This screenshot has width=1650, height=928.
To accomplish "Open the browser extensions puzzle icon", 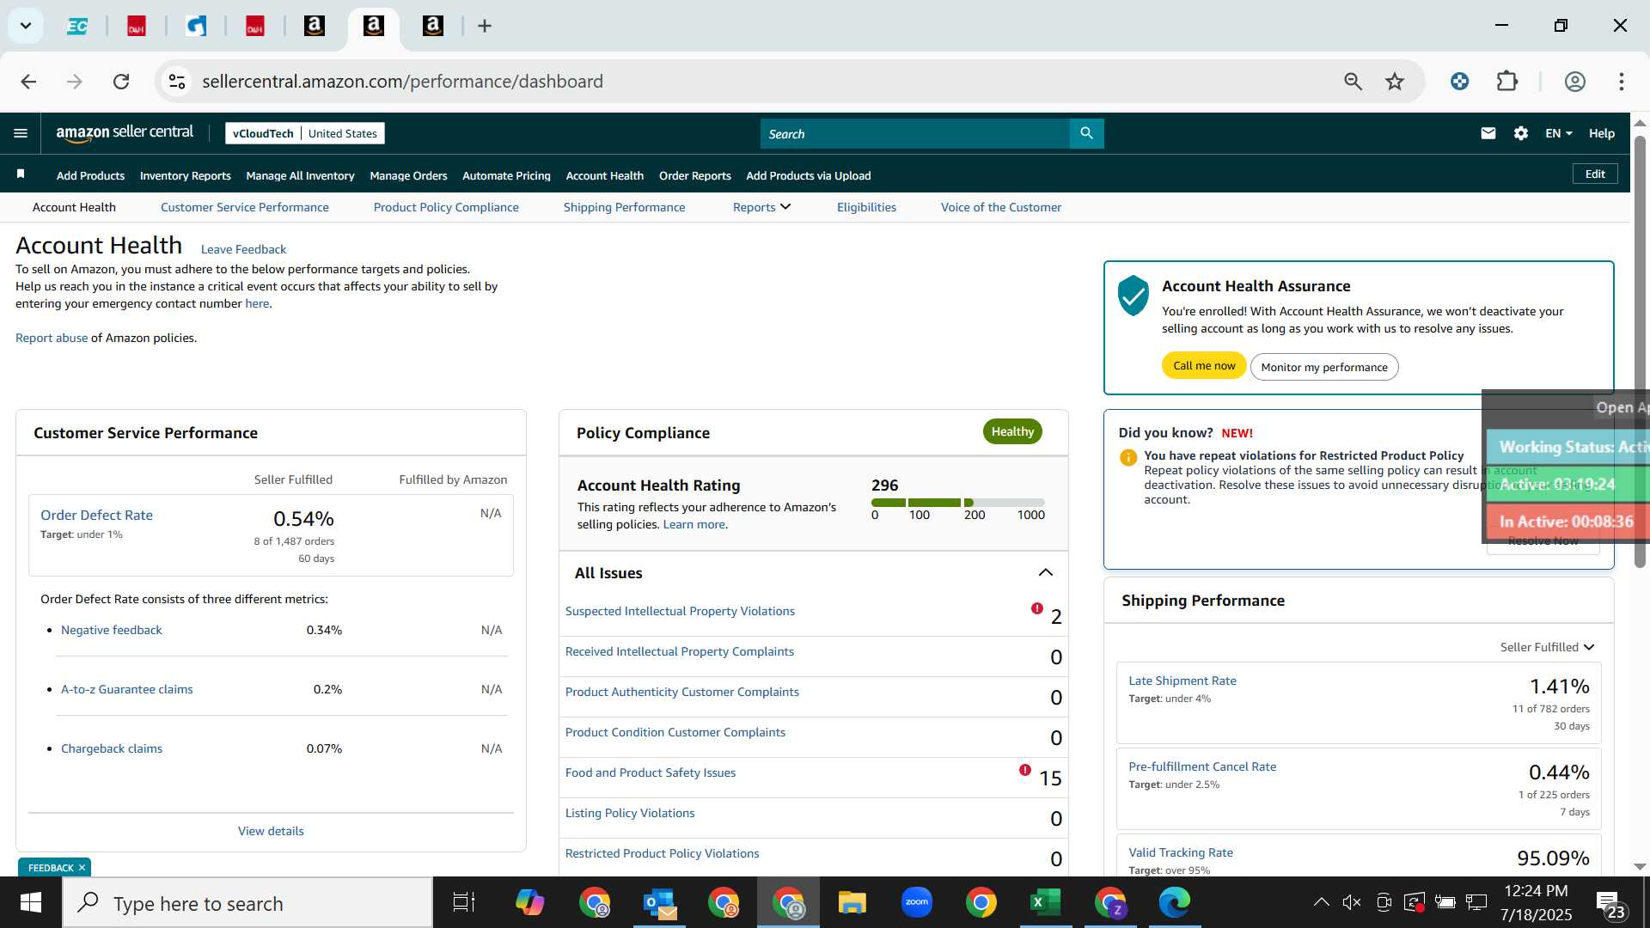I will click(x=1507, y=82).
